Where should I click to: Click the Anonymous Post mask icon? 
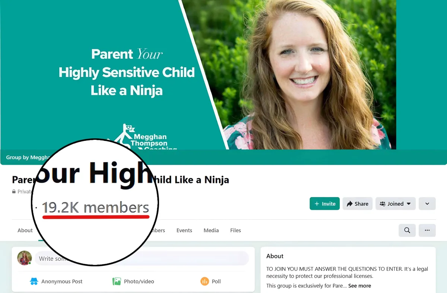point(34,281)
